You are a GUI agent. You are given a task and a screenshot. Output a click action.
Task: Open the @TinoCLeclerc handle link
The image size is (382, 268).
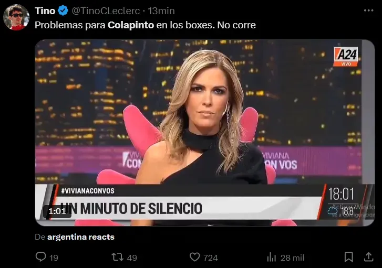point(106,11)
